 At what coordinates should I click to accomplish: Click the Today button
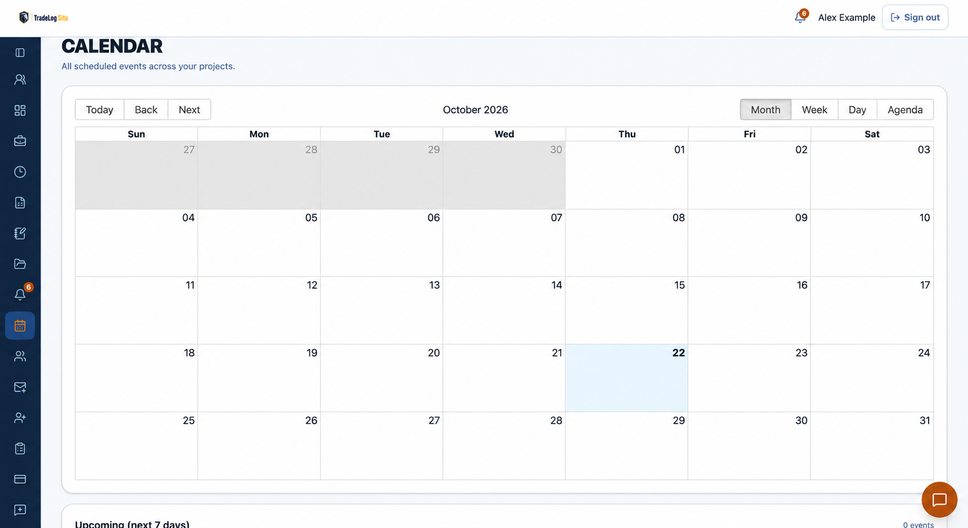100,109
